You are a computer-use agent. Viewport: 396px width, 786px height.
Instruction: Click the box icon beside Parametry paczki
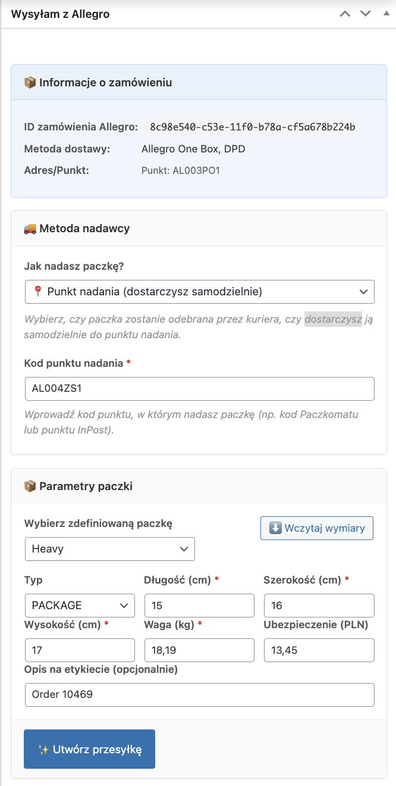(30, 486)
